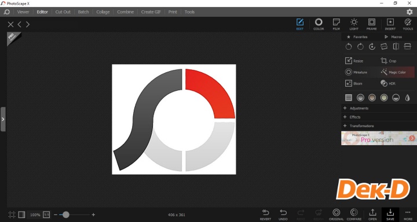Click the zoom slider handle

(65, 214)
